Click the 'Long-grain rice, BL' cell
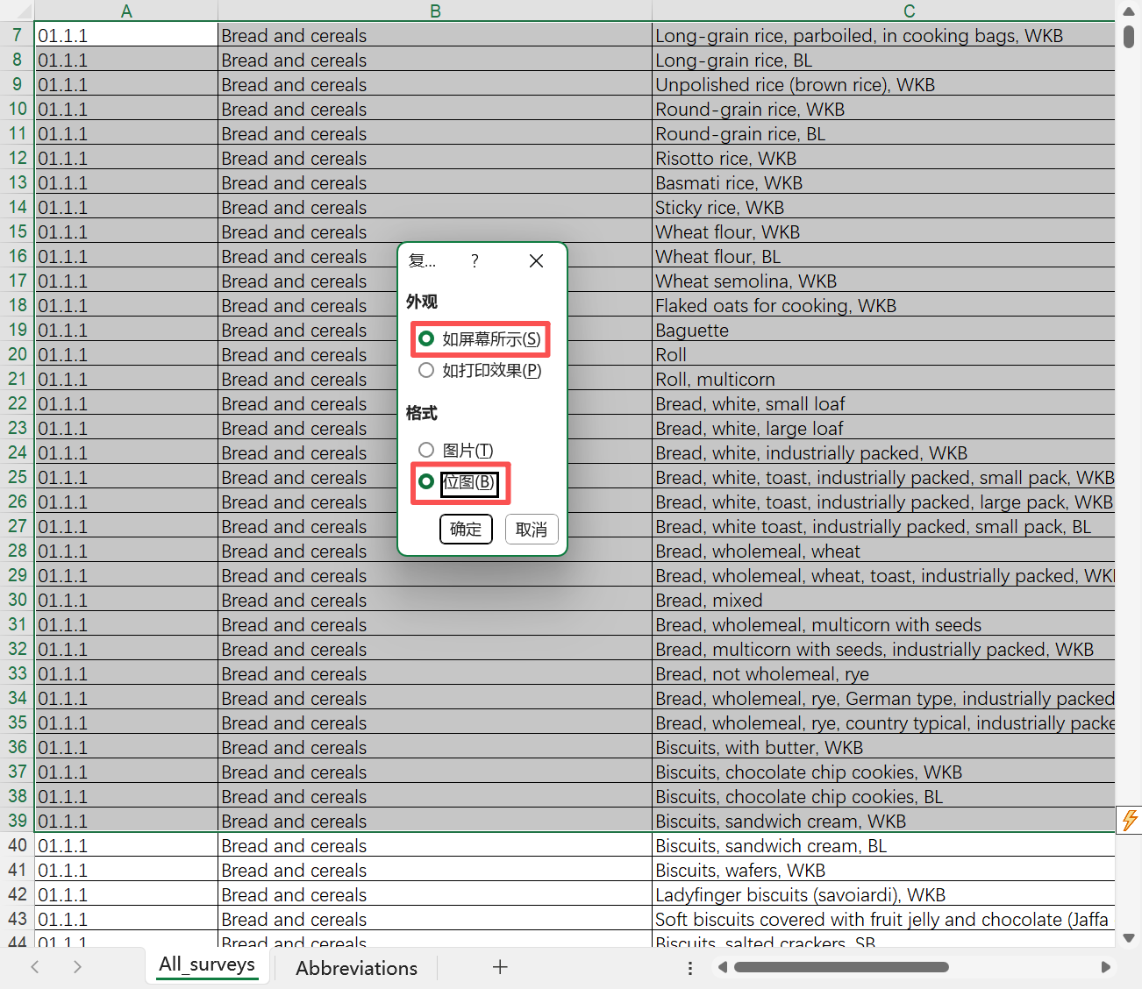The width and height of the screenshot is (1142, 989). [883, 60]
